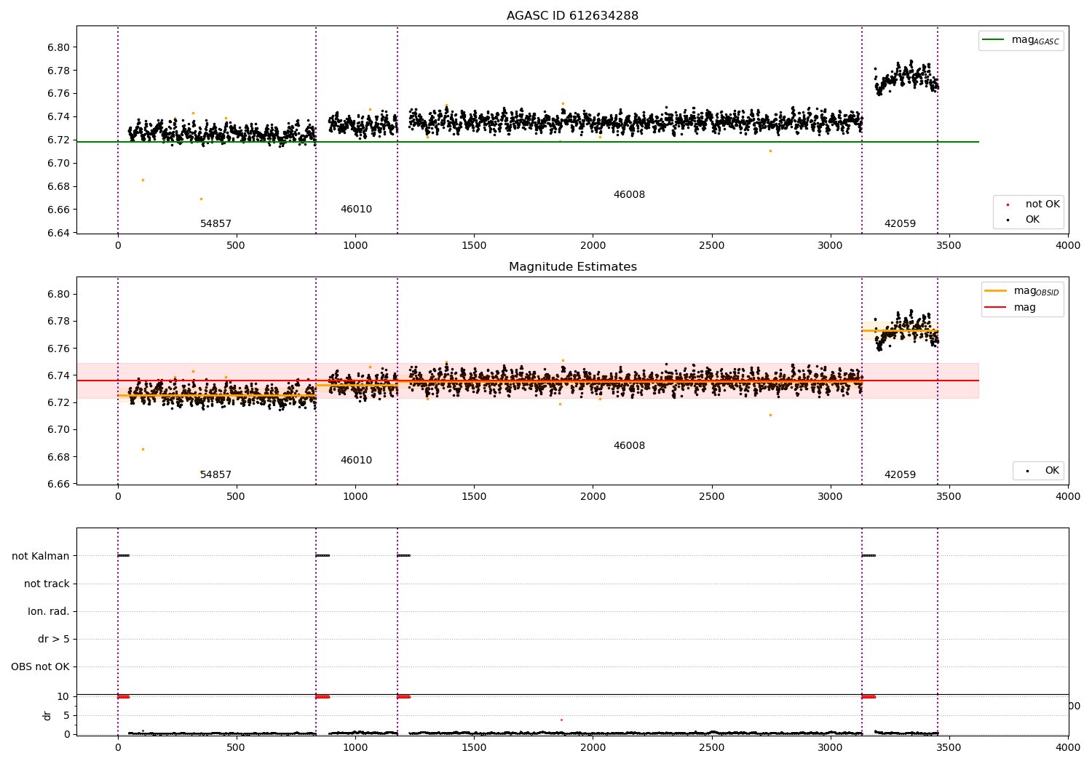
Task: Click the title 'AGASC ID 612634288'
Action: click(x=572, y=16)
